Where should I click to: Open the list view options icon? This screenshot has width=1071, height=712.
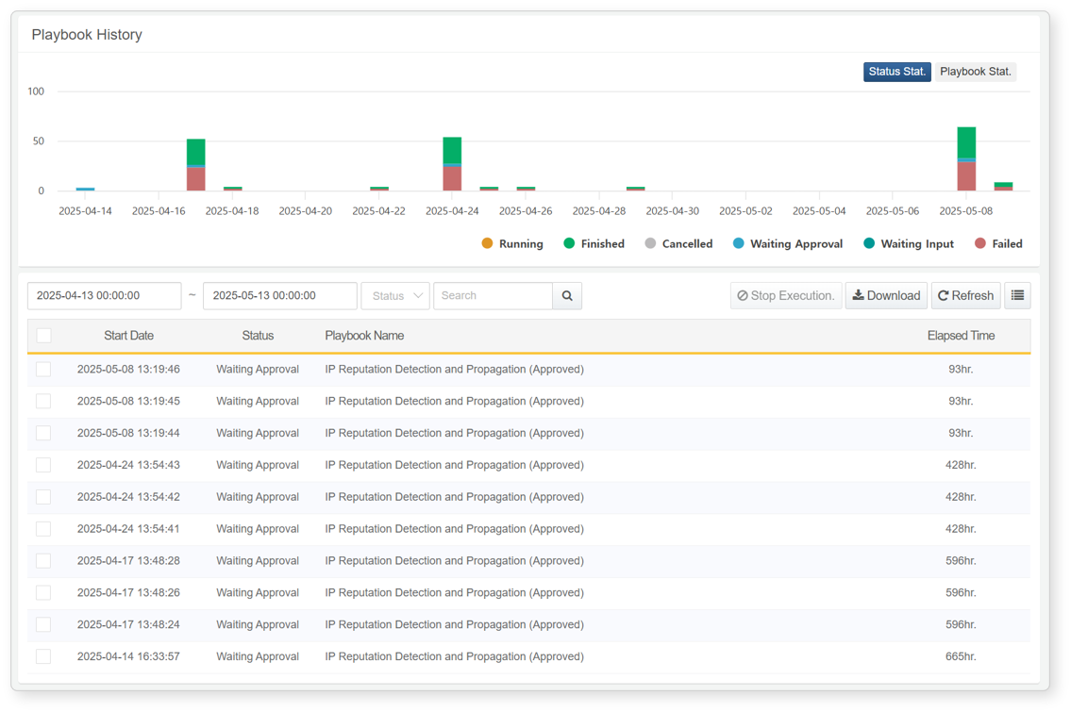tap(1017, 295)
